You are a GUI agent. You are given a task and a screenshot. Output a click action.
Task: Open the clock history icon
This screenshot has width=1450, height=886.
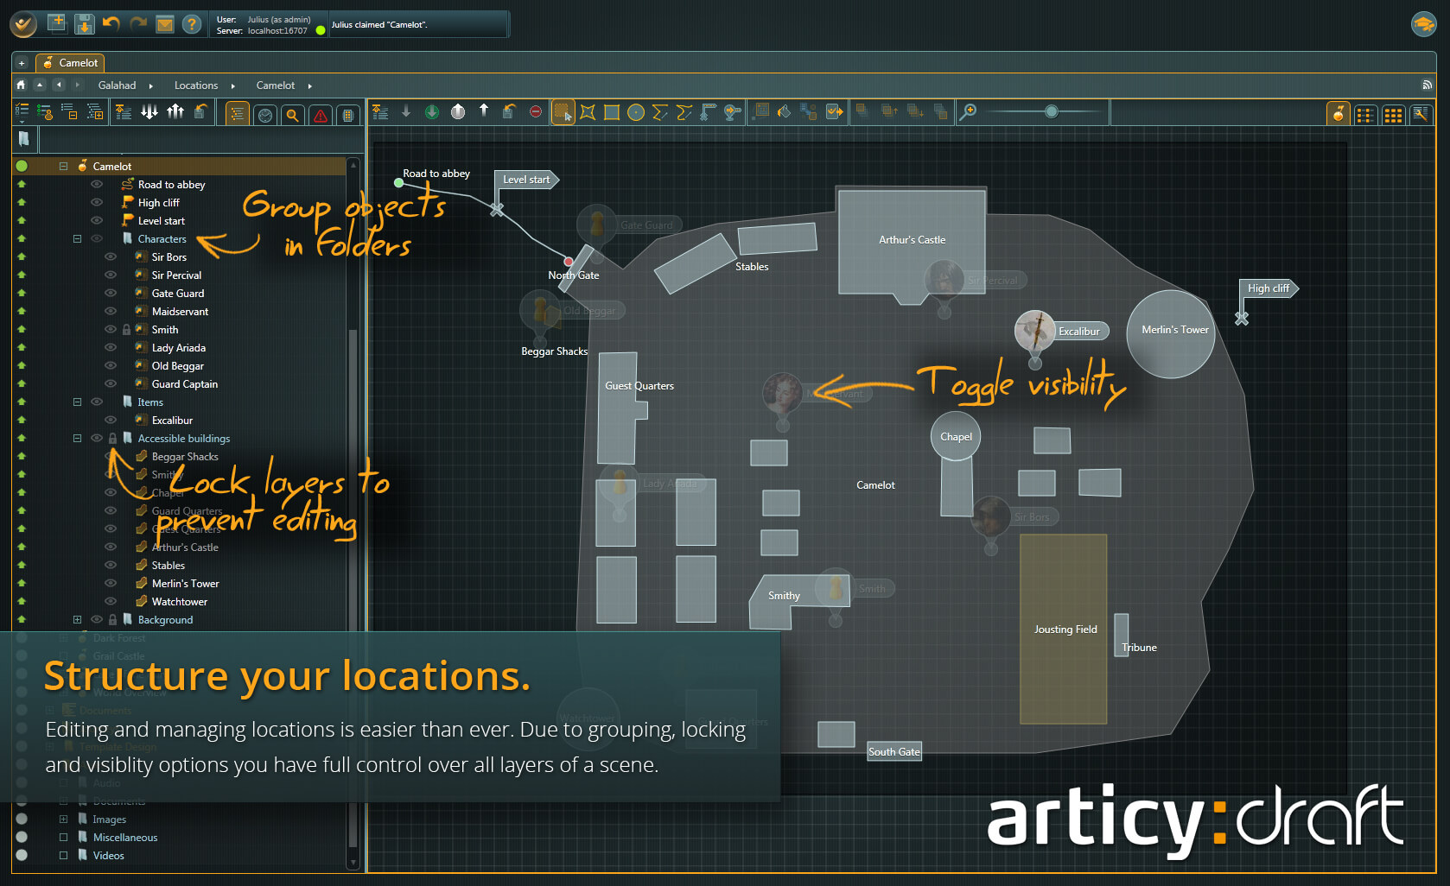(x=264, y=114)
